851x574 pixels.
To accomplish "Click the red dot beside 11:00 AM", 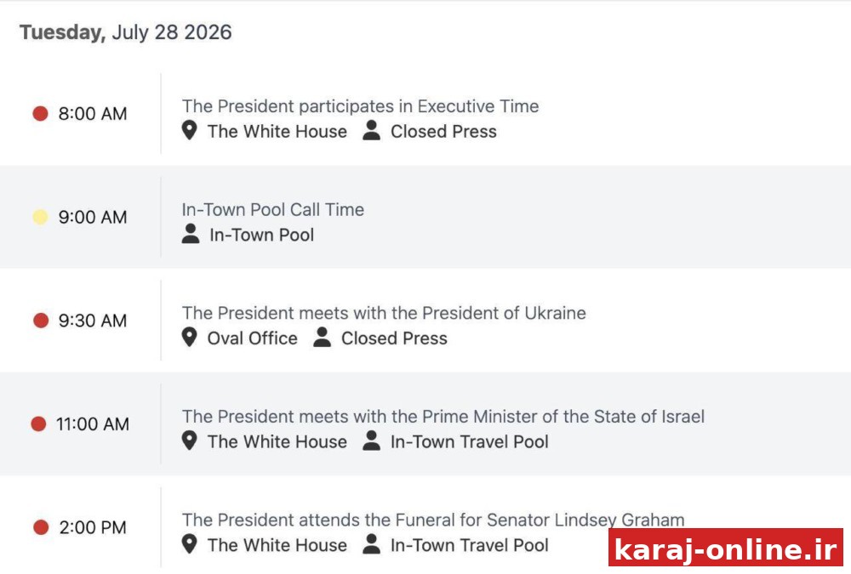I will [38, 423].
